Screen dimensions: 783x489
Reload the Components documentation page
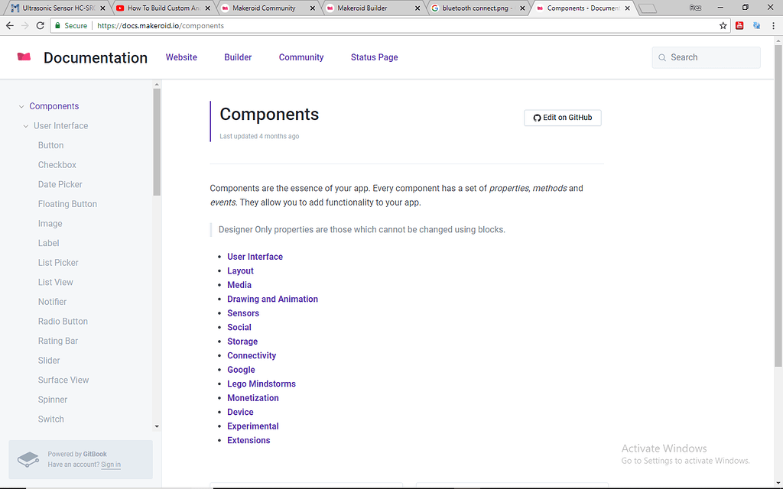40,25
